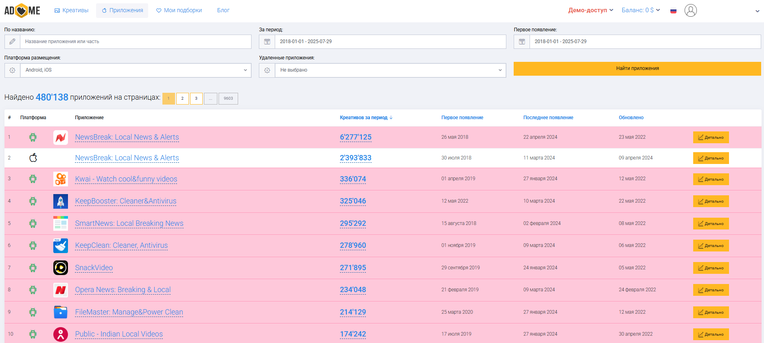
Task: Open Мои подборки tab
Action: (179, 10)
